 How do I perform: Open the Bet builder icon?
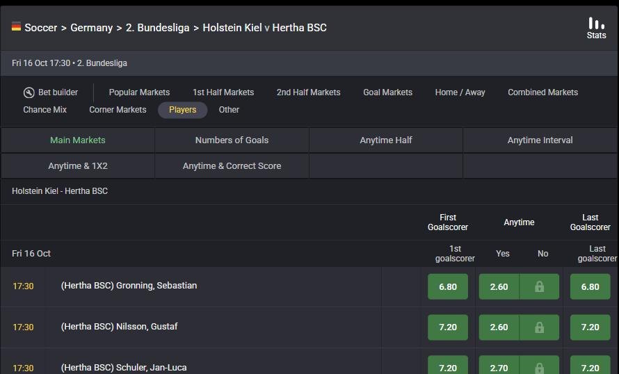[29, 92]
